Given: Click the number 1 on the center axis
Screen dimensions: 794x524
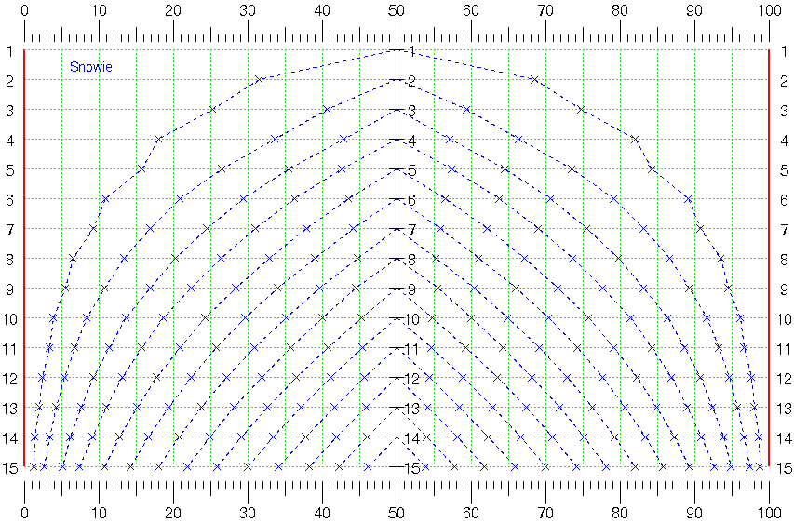Looking at the screenshot, I should (x=411, y=51).
